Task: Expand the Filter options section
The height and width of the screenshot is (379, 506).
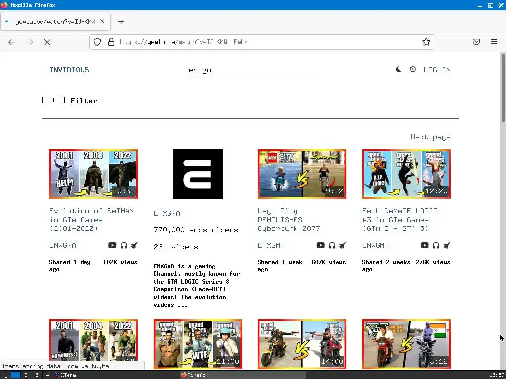Action: (69, 101)
